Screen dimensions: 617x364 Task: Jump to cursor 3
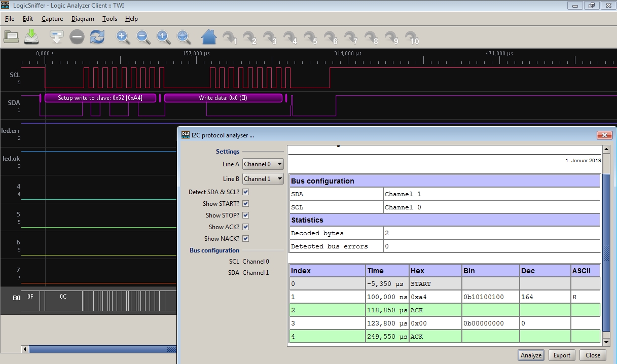pos(270,38)
